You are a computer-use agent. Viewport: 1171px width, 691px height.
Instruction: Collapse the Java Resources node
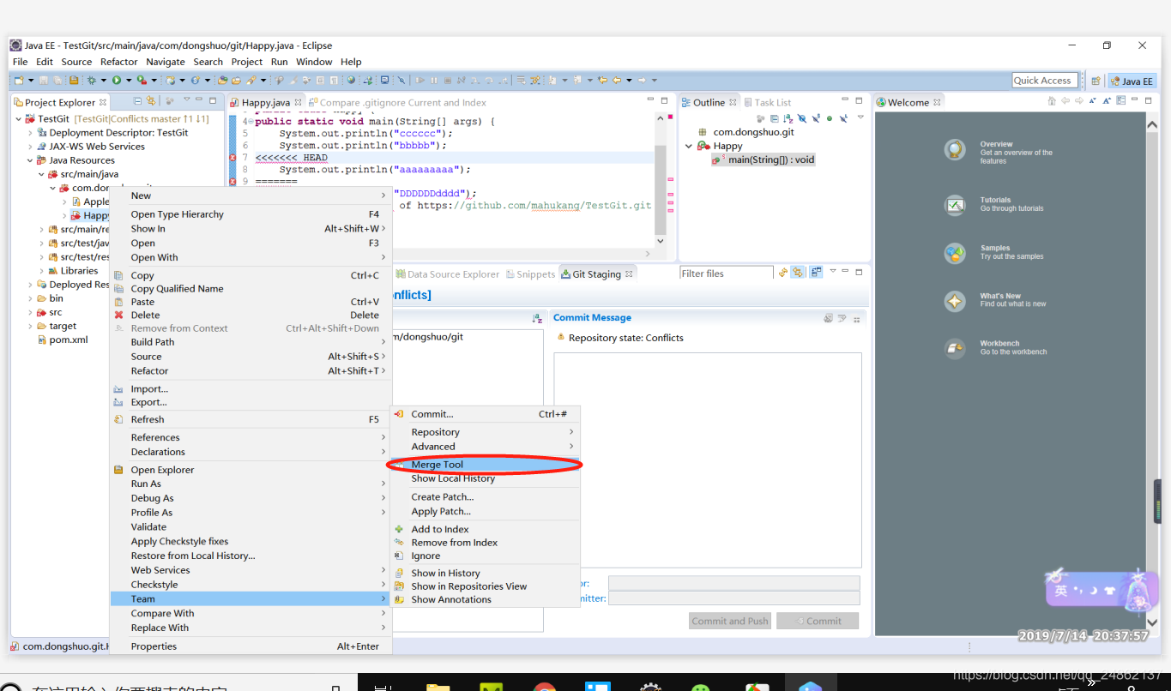click(31, 160)
